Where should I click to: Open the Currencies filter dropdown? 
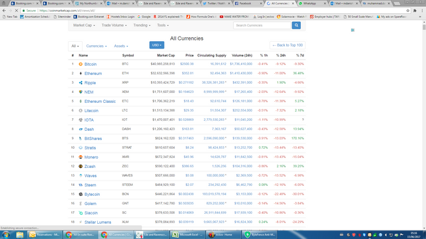point(97,46)
